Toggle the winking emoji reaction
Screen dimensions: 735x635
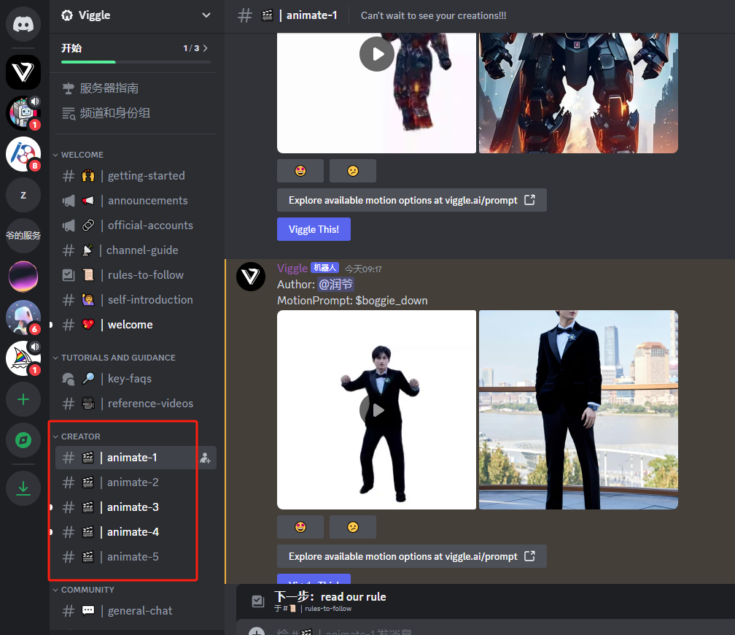(353, 526)
